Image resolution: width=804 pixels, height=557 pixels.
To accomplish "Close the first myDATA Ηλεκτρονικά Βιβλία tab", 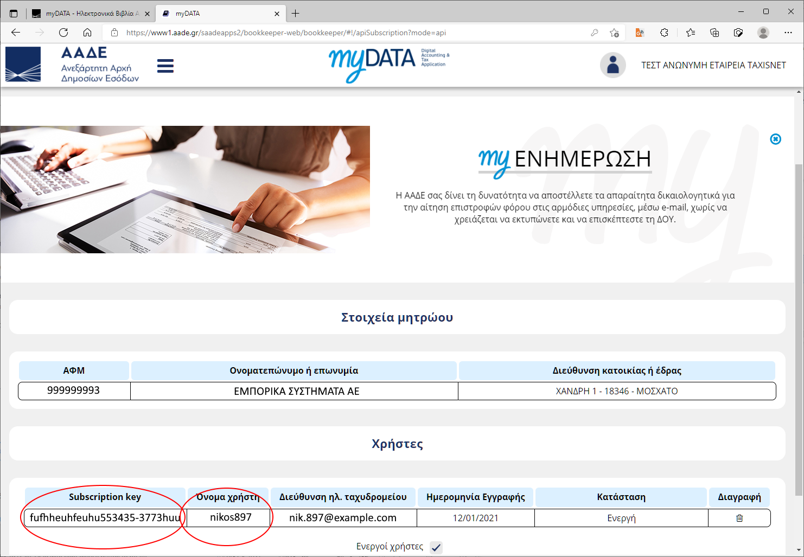I will point(147,14).
